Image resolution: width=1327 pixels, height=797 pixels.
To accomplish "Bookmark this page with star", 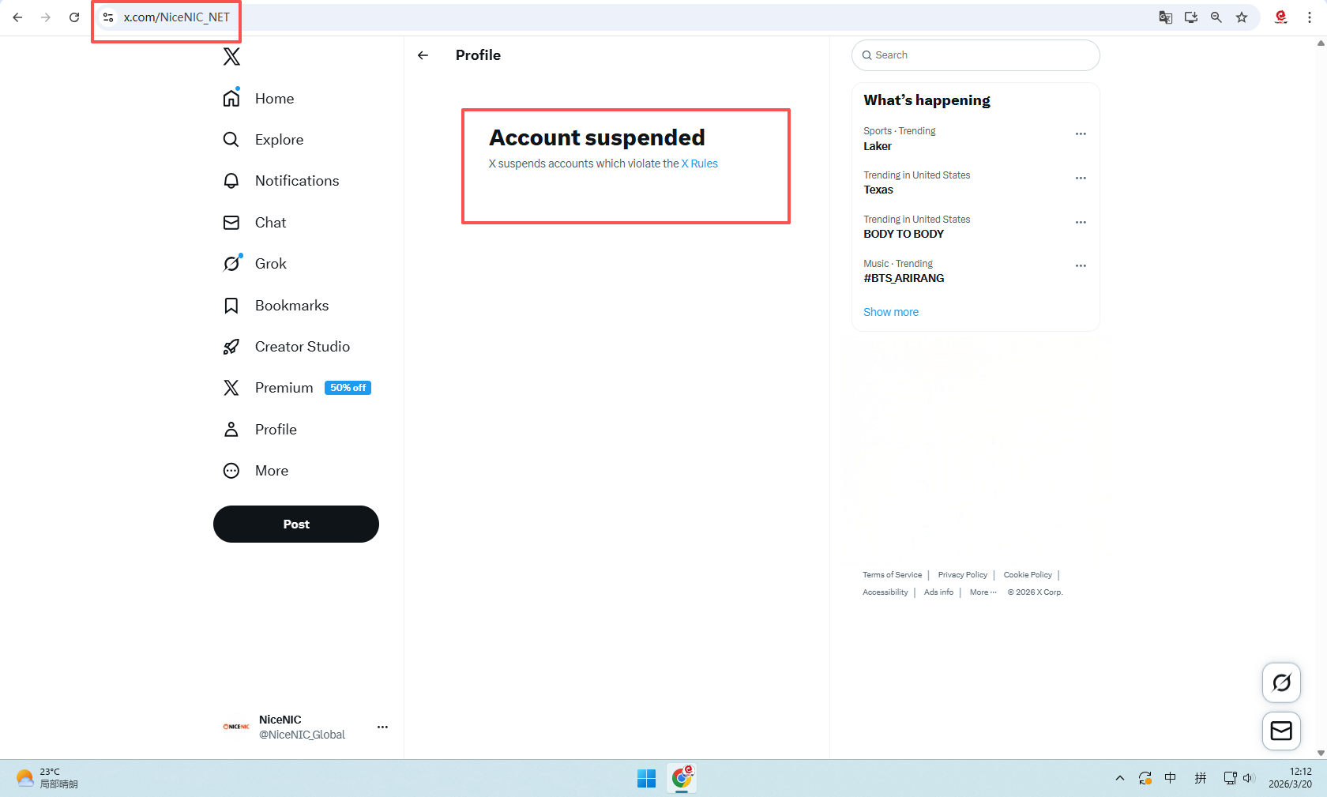I will point(1242,17).
